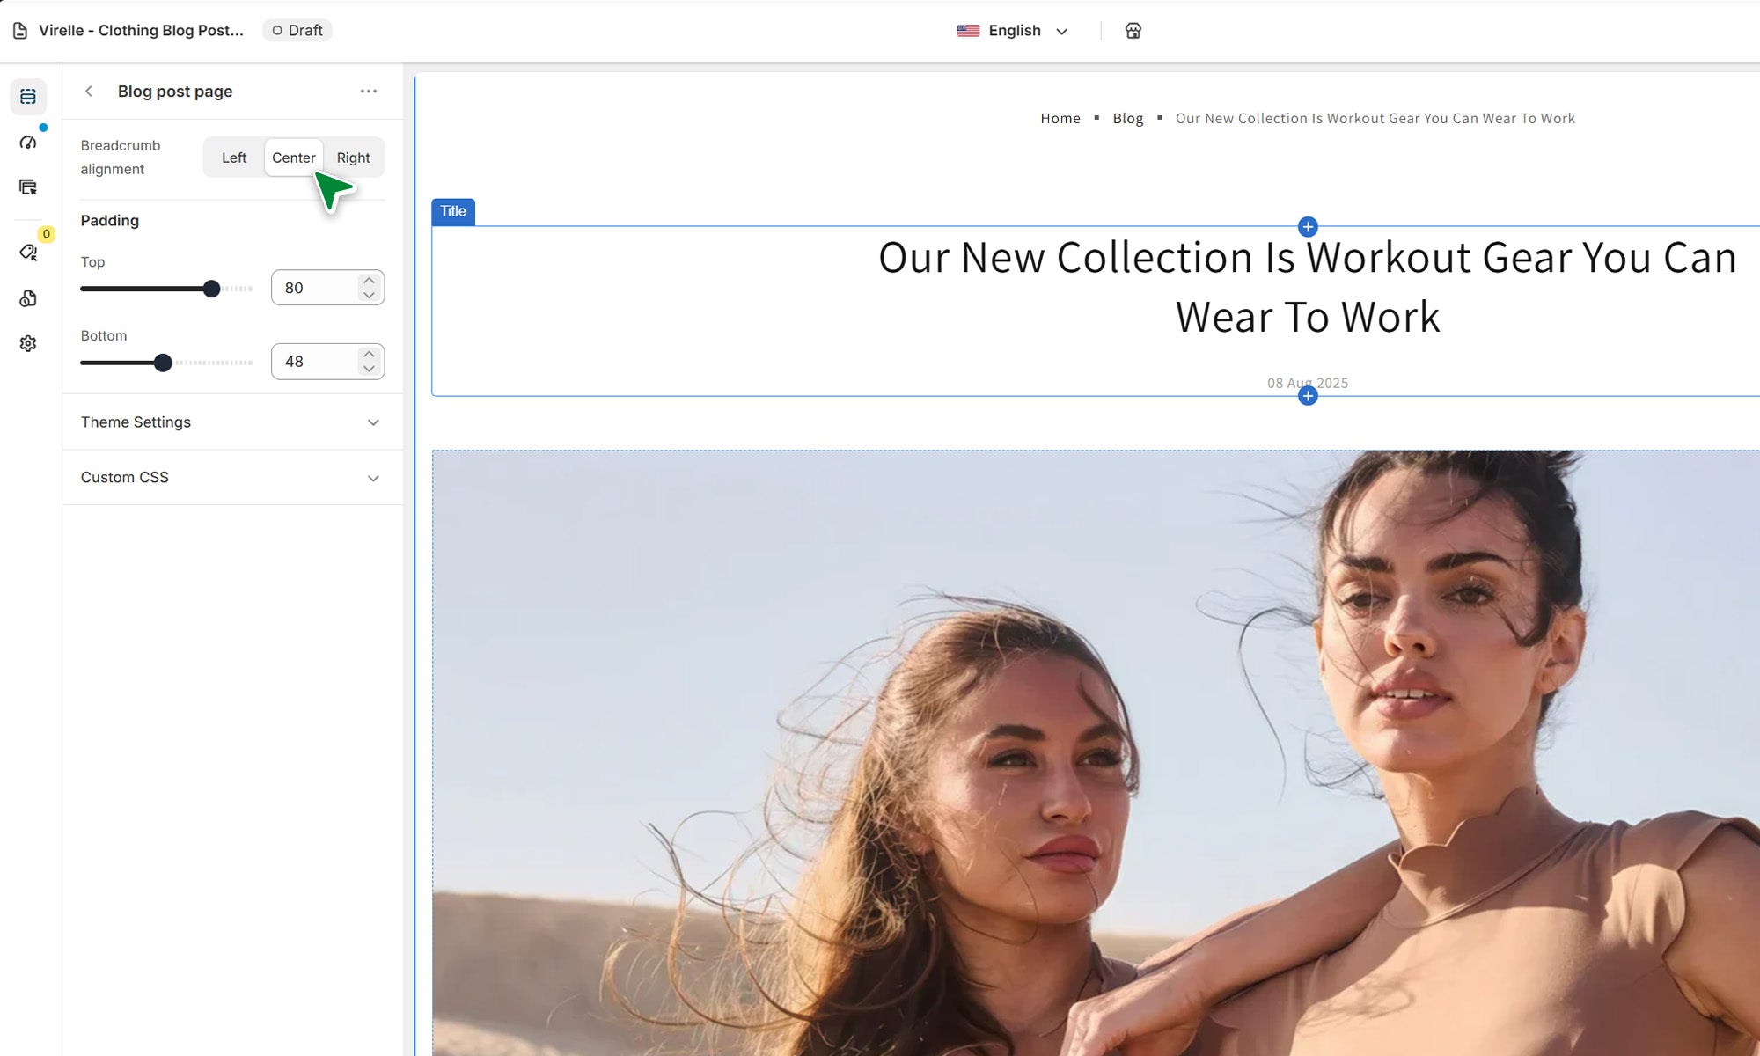Click the Blog breadcrumb link

pos(1127,119)
